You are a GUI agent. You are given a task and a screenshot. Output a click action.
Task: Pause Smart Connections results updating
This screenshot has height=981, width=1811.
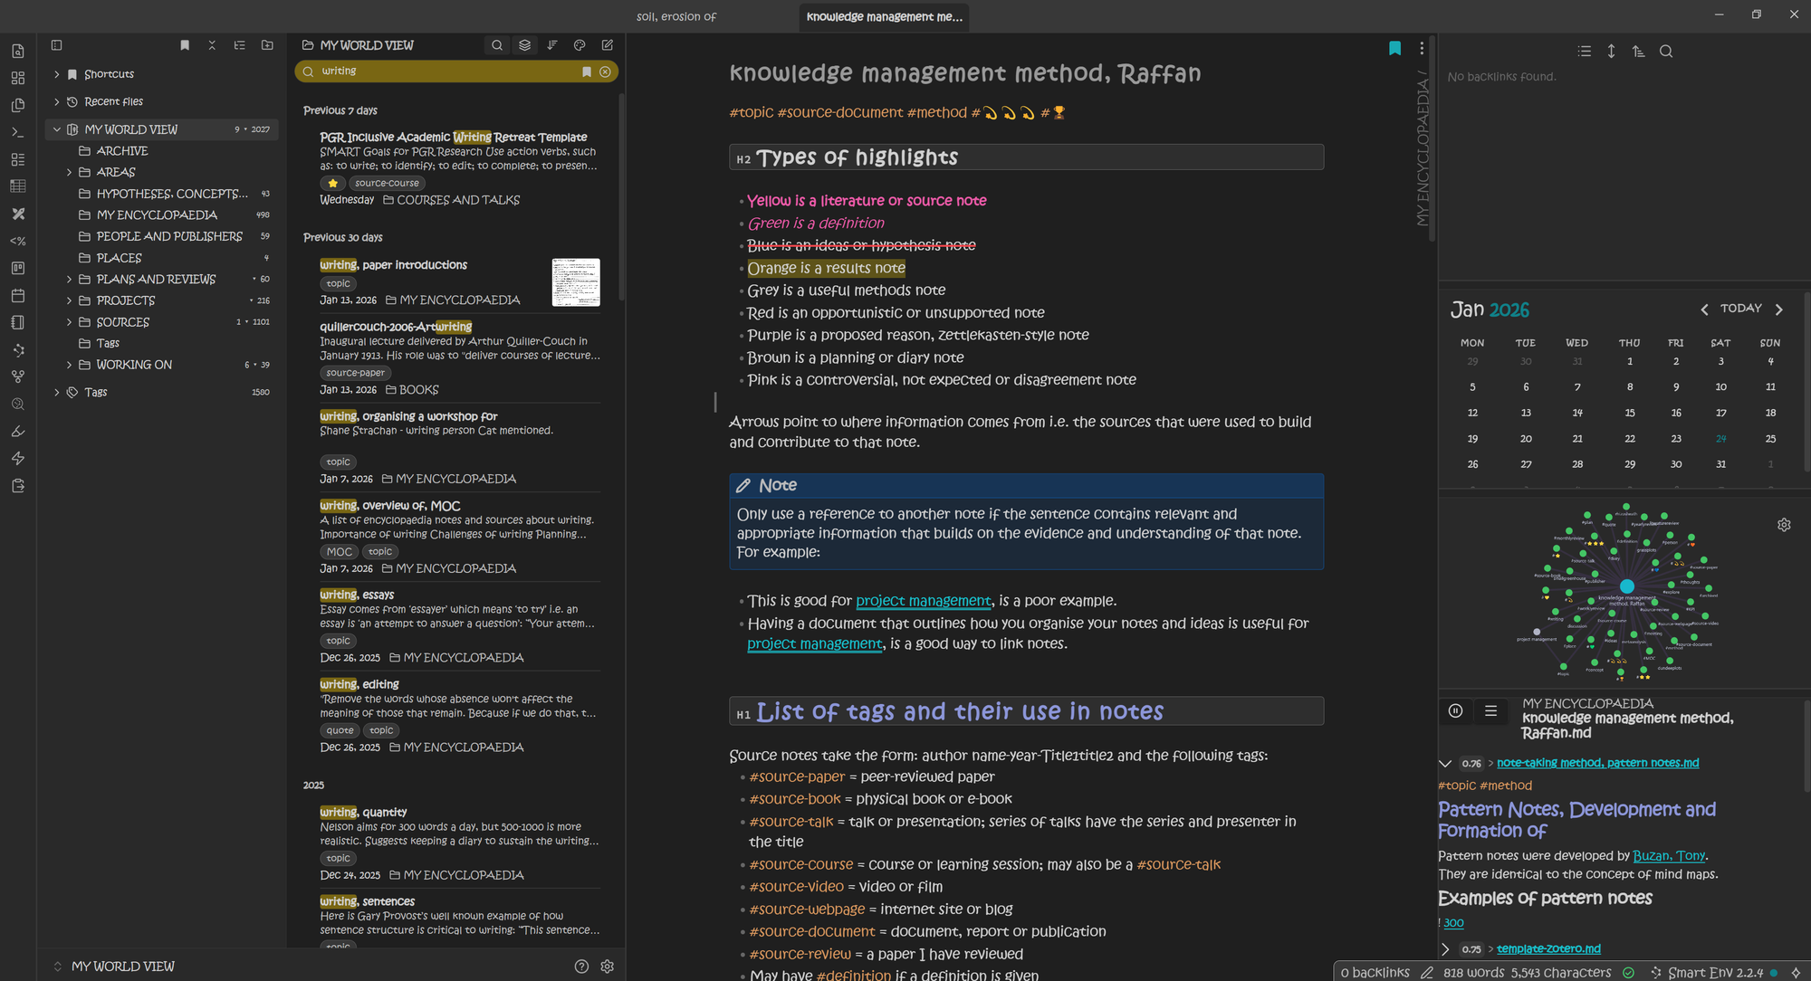tap(1455, 711)
